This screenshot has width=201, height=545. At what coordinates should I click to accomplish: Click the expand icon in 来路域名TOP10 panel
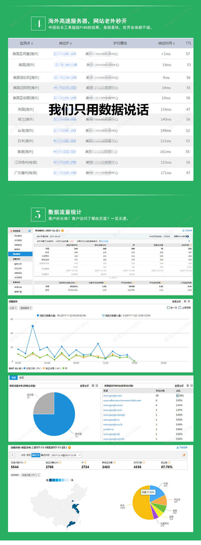(x=191, y=386)
